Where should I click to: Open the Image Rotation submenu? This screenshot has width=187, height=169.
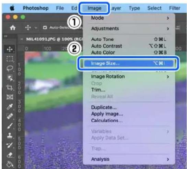pyautogui.click(x=129, y=77)
